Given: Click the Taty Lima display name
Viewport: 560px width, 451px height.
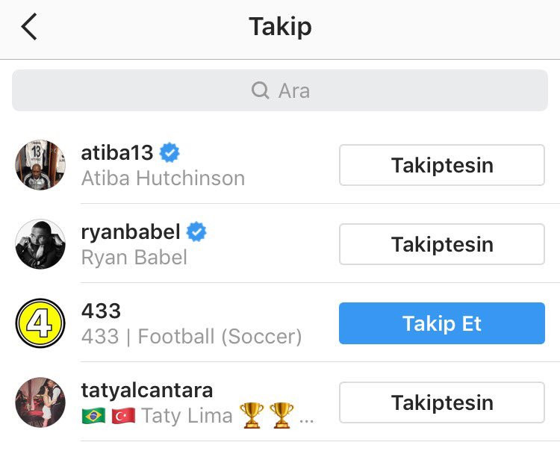Looking at the screenshot, I should point(187,415).
